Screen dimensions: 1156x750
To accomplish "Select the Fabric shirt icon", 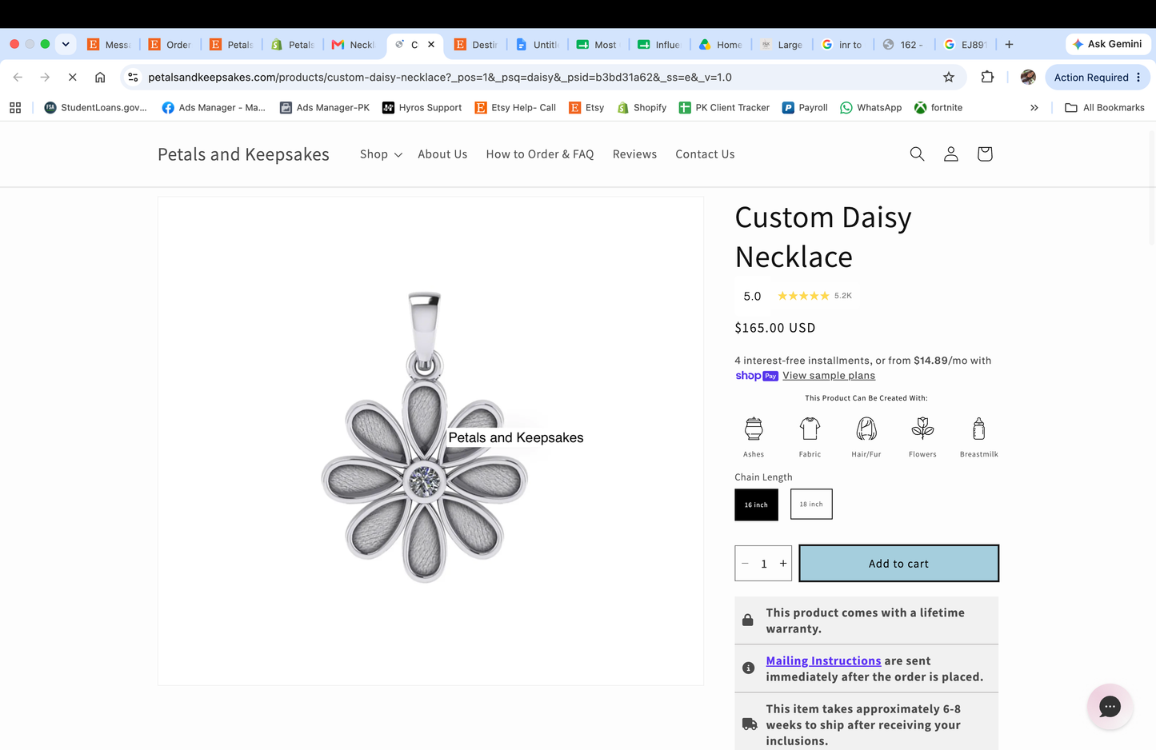I will 810,429.
